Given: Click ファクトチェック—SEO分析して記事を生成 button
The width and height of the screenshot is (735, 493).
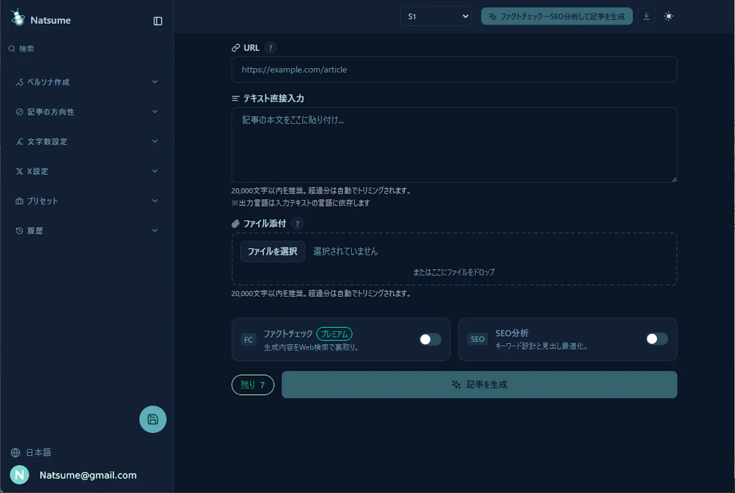Looking at the screenshot, I should [x=557, y=16].
